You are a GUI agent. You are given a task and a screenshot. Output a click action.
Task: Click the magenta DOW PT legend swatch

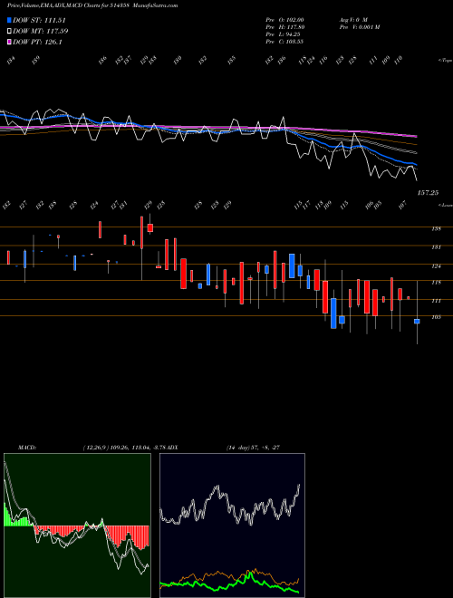[9, 43]
